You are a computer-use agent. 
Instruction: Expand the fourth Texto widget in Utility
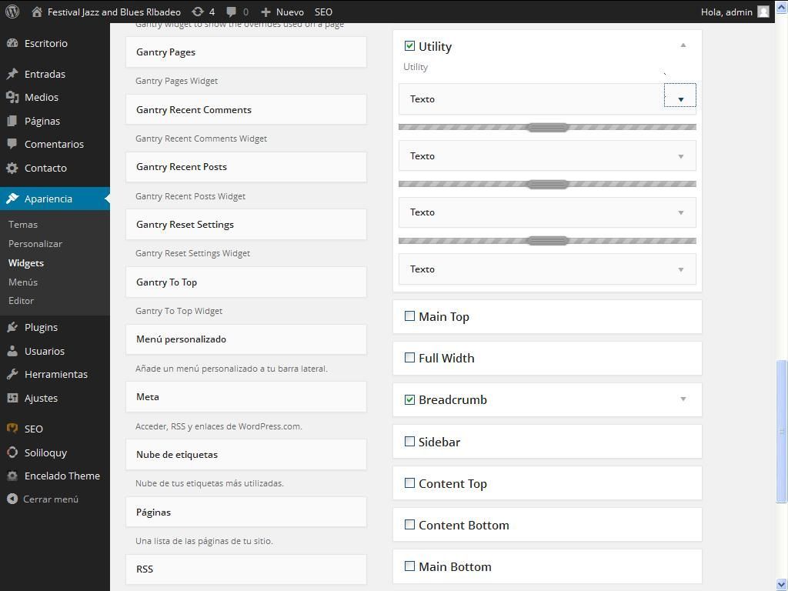pyautogui.click(x=680, y=270)
